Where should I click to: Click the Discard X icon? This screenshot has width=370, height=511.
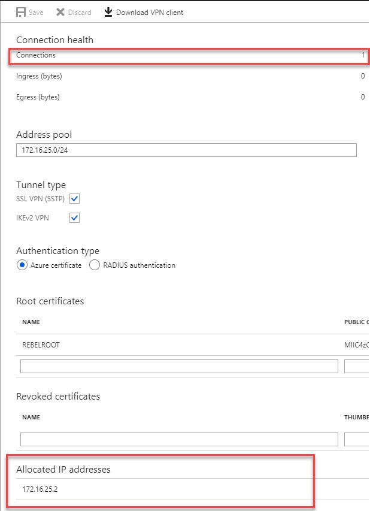coord(60,12)
